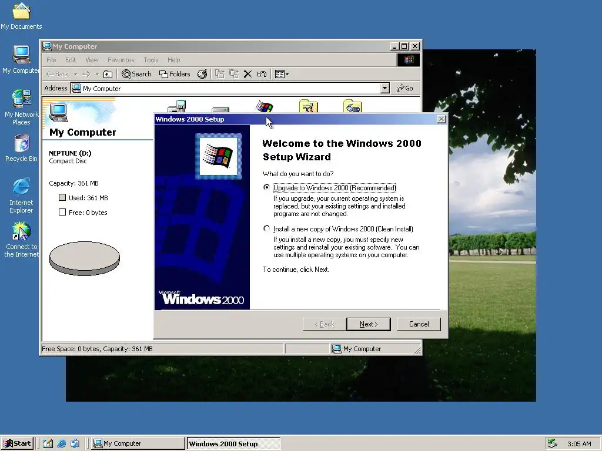Open the Views dropdown in toolbar

click(282, 74)
